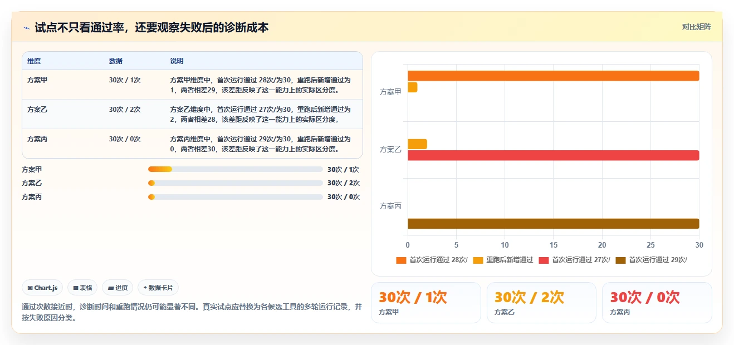Click the 方案甲 label in the progress list
This screenshot has width=734, height=345.
pos(32,169)
